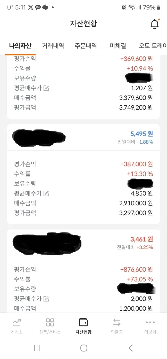The width and height of the screenshot is (167, 359).
Task: Edit the first asset's 평균매수가 value
Action: 46,88
